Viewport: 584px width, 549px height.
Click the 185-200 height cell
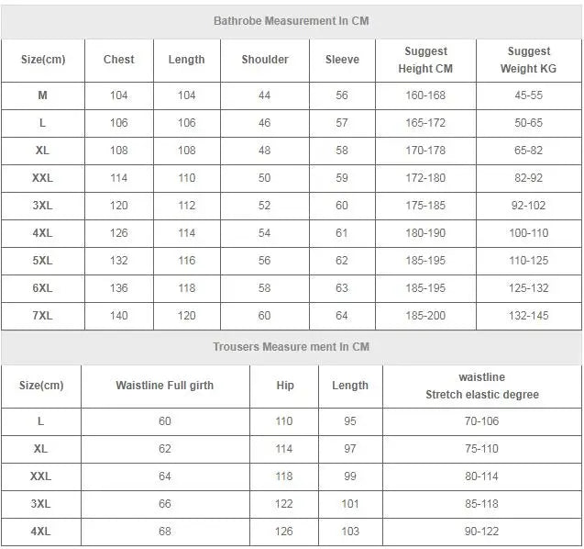[x=425, y=316]
